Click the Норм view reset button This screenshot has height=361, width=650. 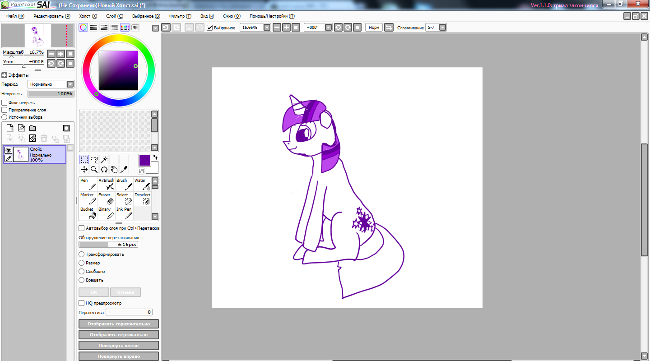pyautogui.click(x=374, y=28)
